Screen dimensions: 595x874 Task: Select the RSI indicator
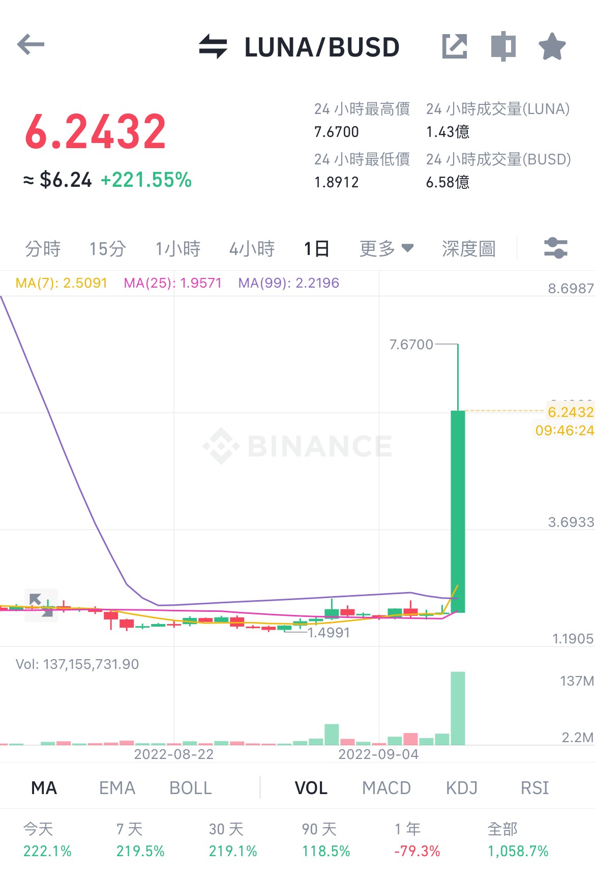(535, 788)
